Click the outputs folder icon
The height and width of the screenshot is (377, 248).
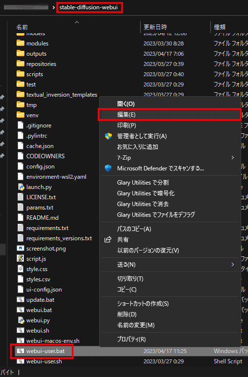(x=21, y=53)
